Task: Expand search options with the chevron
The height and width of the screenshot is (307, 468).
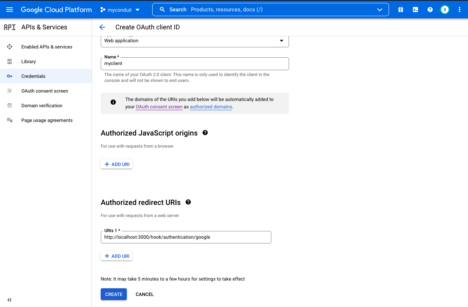Action: click(380, 10)
